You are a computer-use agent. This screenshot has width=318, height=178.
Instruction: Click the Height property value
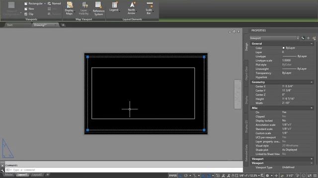click(x=288, y=99)
